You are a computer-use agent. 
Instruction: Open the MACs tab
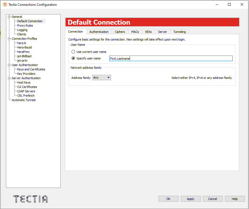click(x=135, y=32)
